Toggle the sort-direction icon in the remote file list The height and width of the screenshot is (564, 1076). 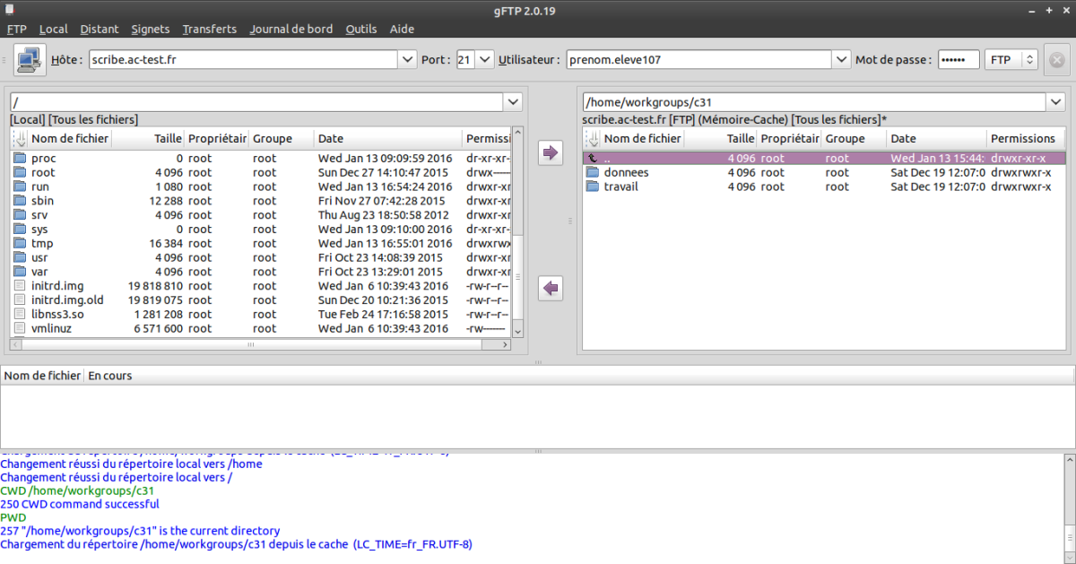click(x=592, y=139)
